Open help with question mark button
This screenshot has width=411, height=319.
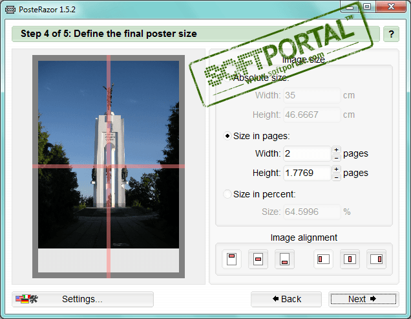point(391,34)
